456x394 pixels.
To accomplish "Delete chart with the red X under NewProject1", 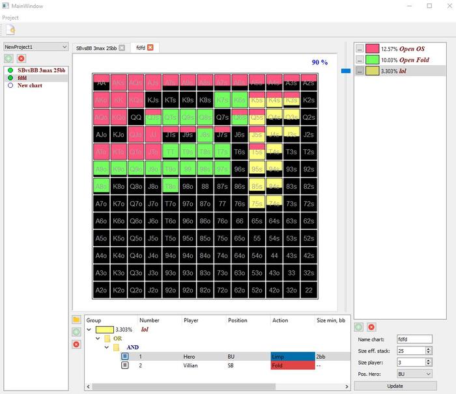I will pos(21,59).
